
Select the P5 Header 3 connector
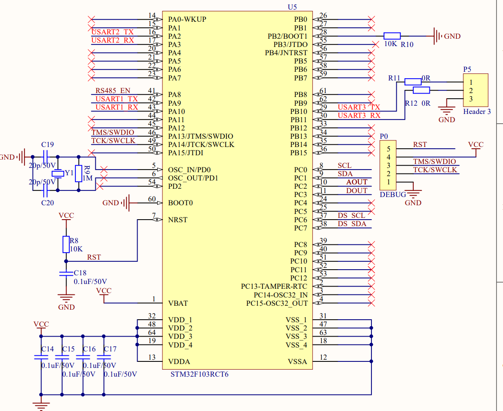click(x=476, y=90)
